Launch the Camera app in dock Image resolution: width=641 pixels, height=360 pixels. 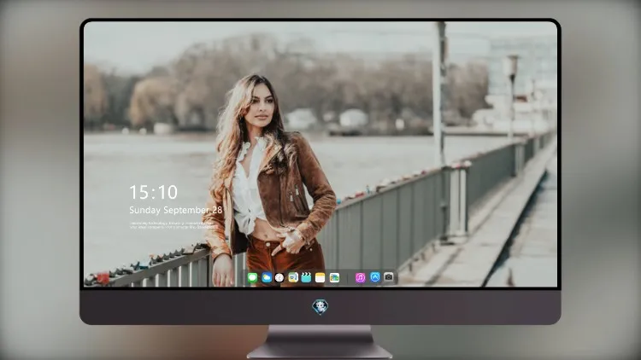coord(389,277)
